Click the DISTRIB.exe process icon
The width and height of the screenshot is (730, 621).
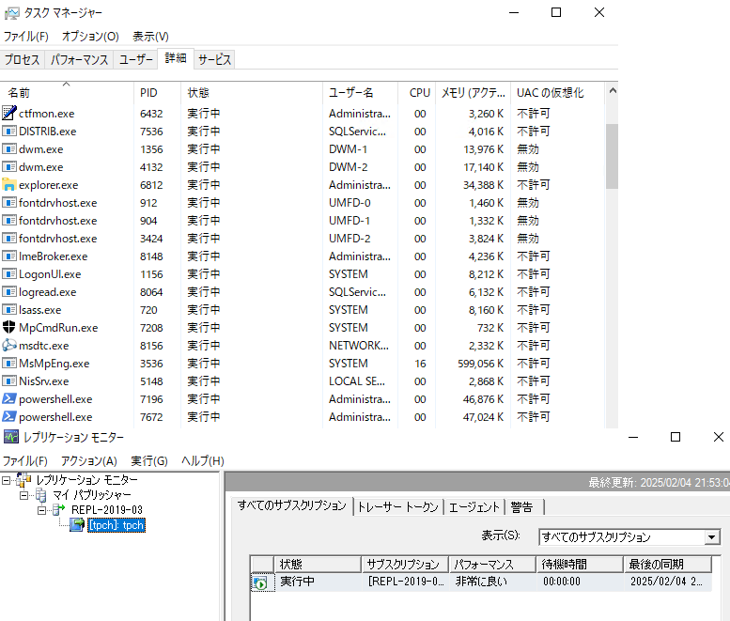(8, 132)
